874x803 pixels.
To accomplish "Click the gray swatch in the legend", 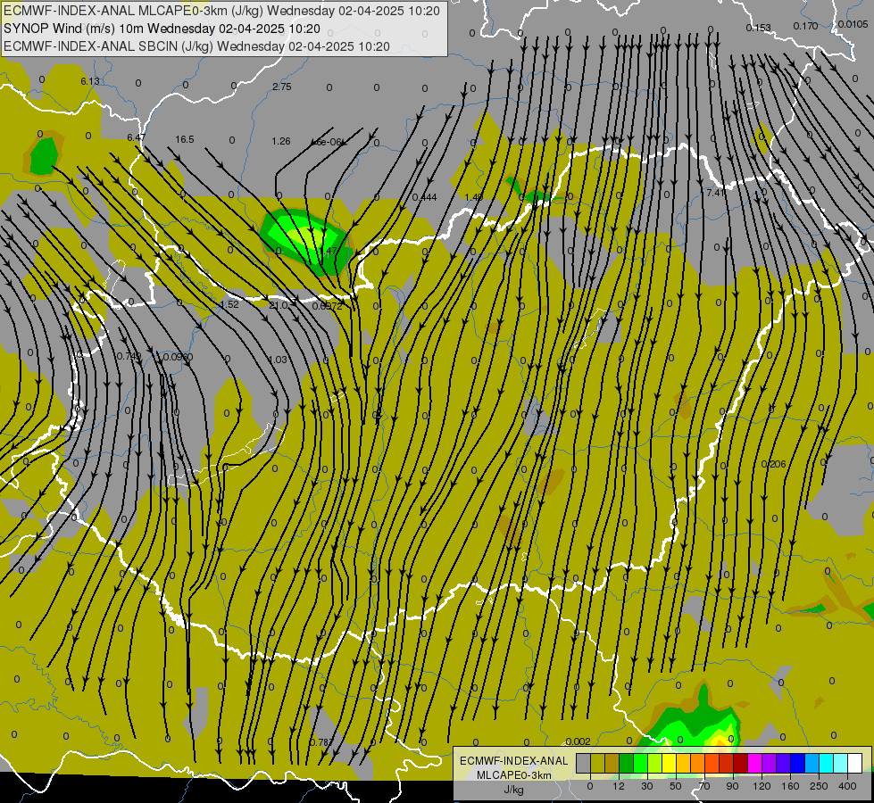I will pos(583,764).
